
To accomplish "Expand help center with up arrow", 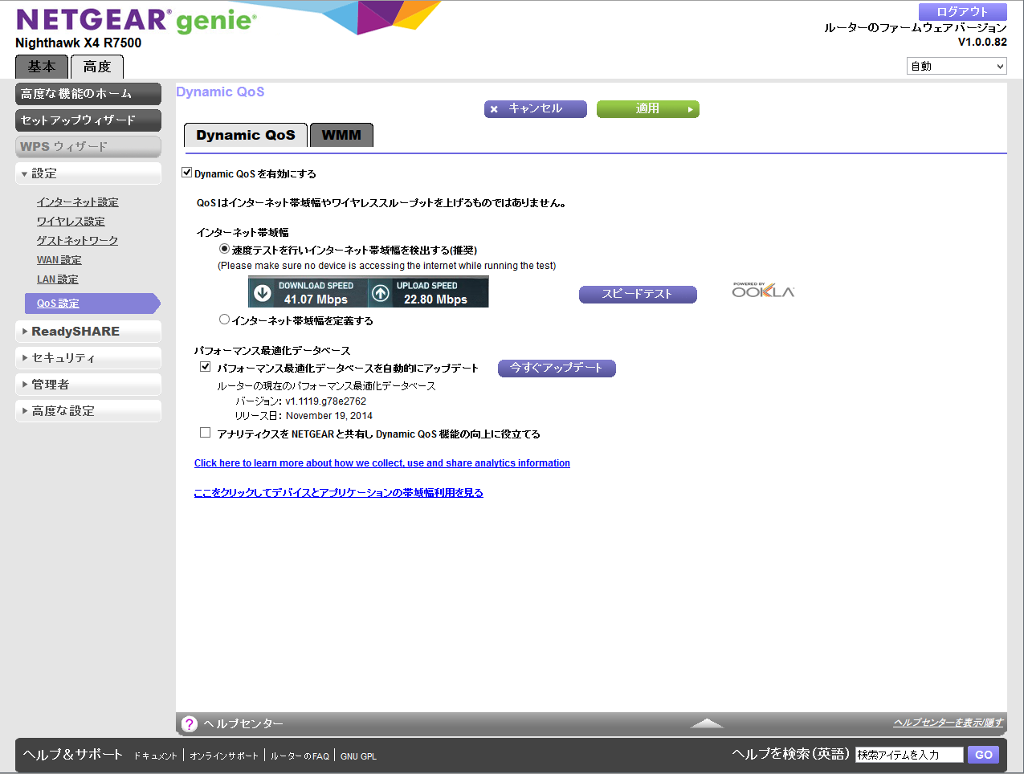I will 707,723.
